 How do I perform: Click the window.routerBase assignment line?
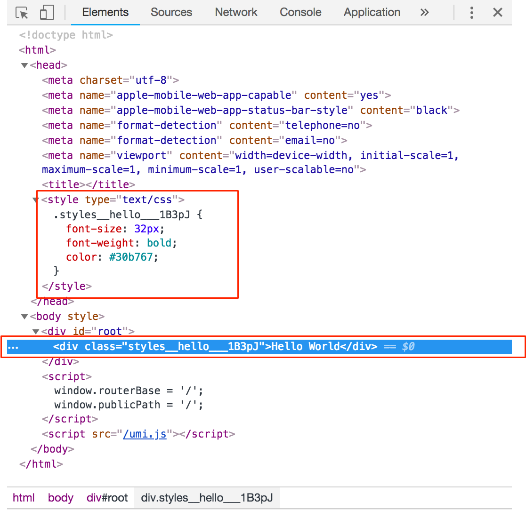pyautogui.click(x=129, y=390)
